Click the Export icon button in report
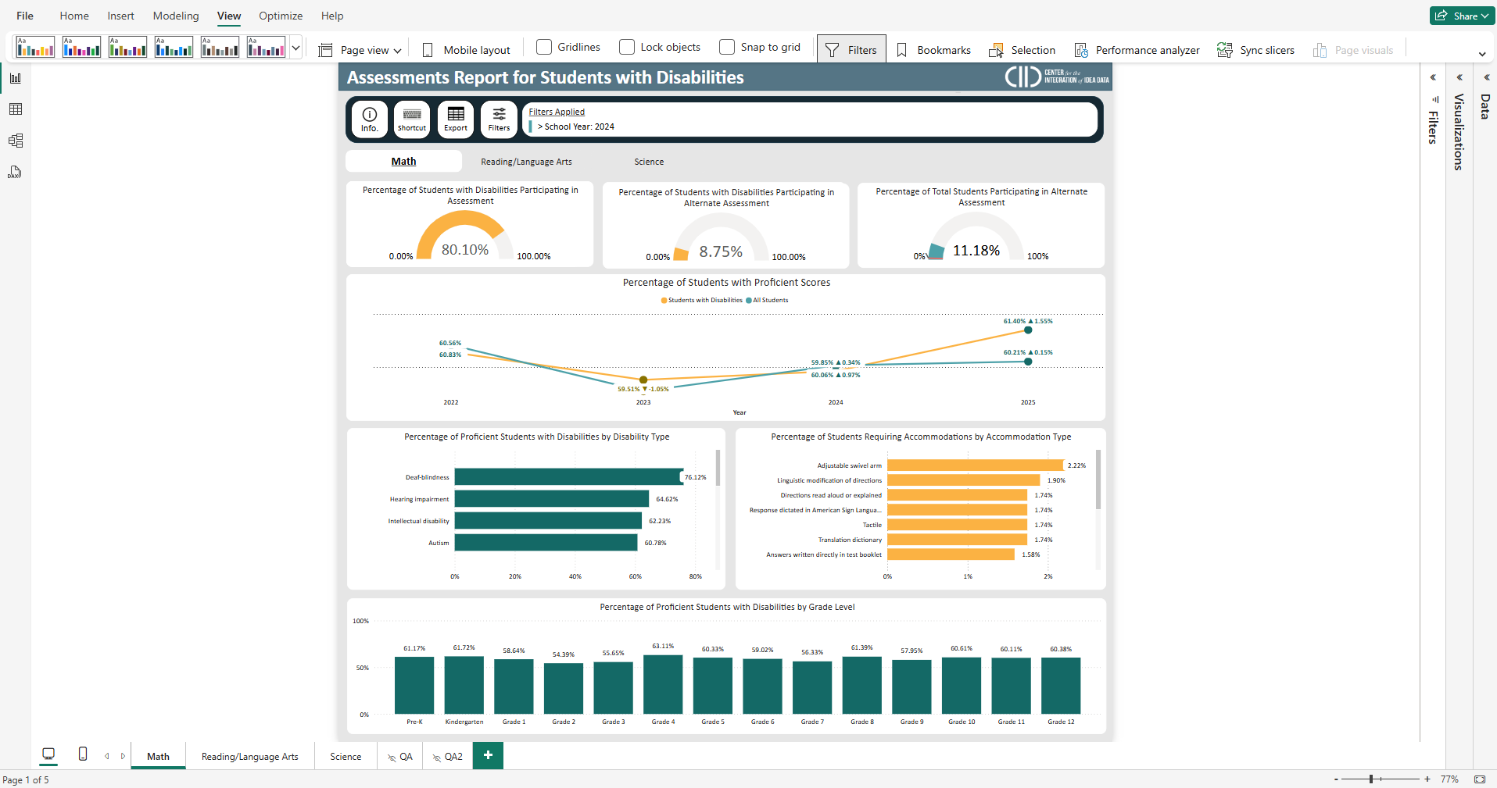The image size is (1497, 788). pyautogui.click(x=456, y=119)
